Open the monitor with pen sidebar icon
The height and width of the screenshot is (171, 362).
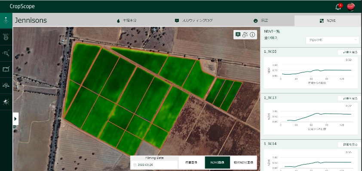tap(6, 69)
